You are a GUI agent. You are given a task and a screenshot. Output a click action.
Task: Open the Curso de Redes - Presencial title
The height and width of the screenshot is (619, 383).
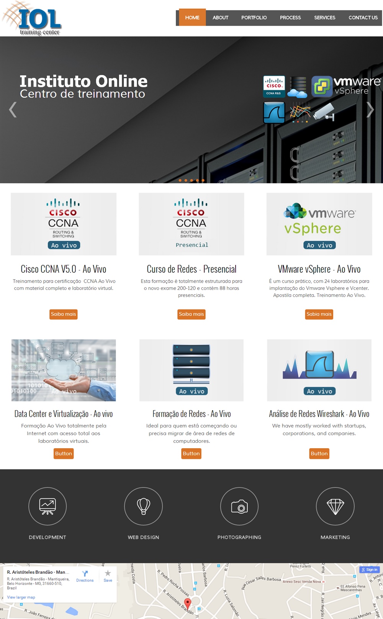click(x=191, y=269)
